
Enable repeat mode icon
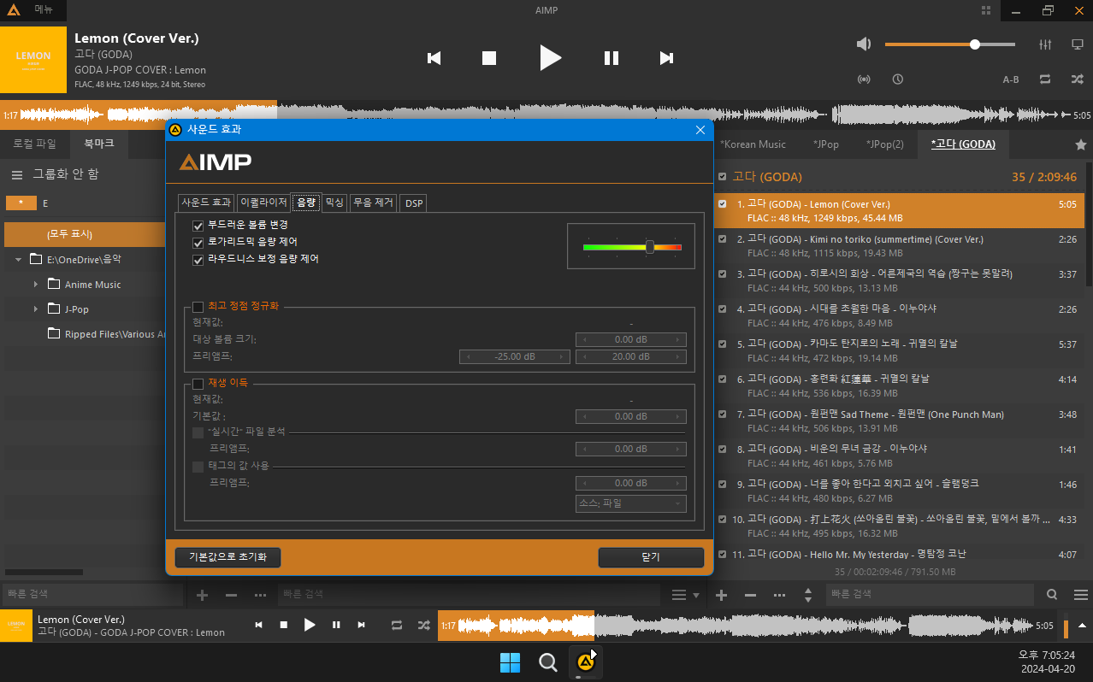pos(1044,79)
